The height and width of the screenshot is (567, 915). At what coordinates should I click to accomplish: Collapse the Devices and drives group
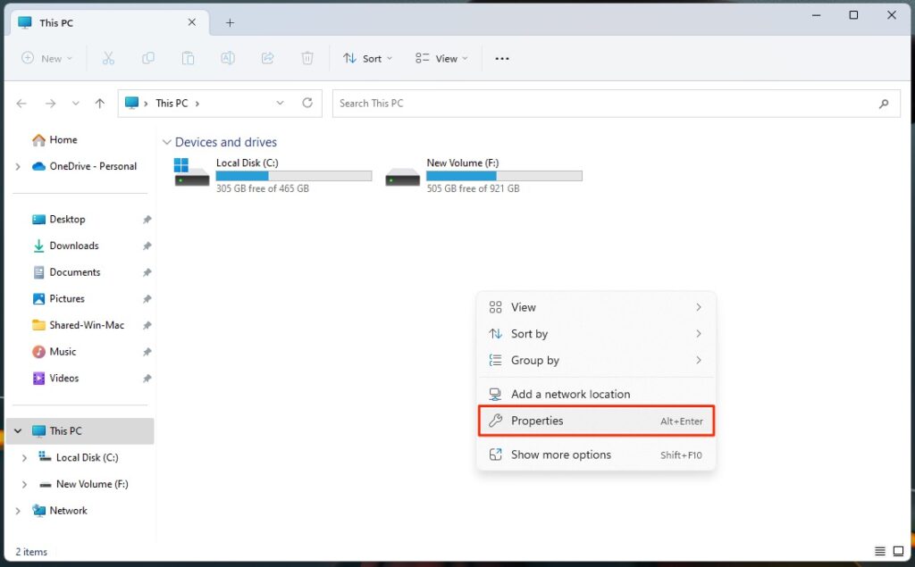tap(166, 142)
